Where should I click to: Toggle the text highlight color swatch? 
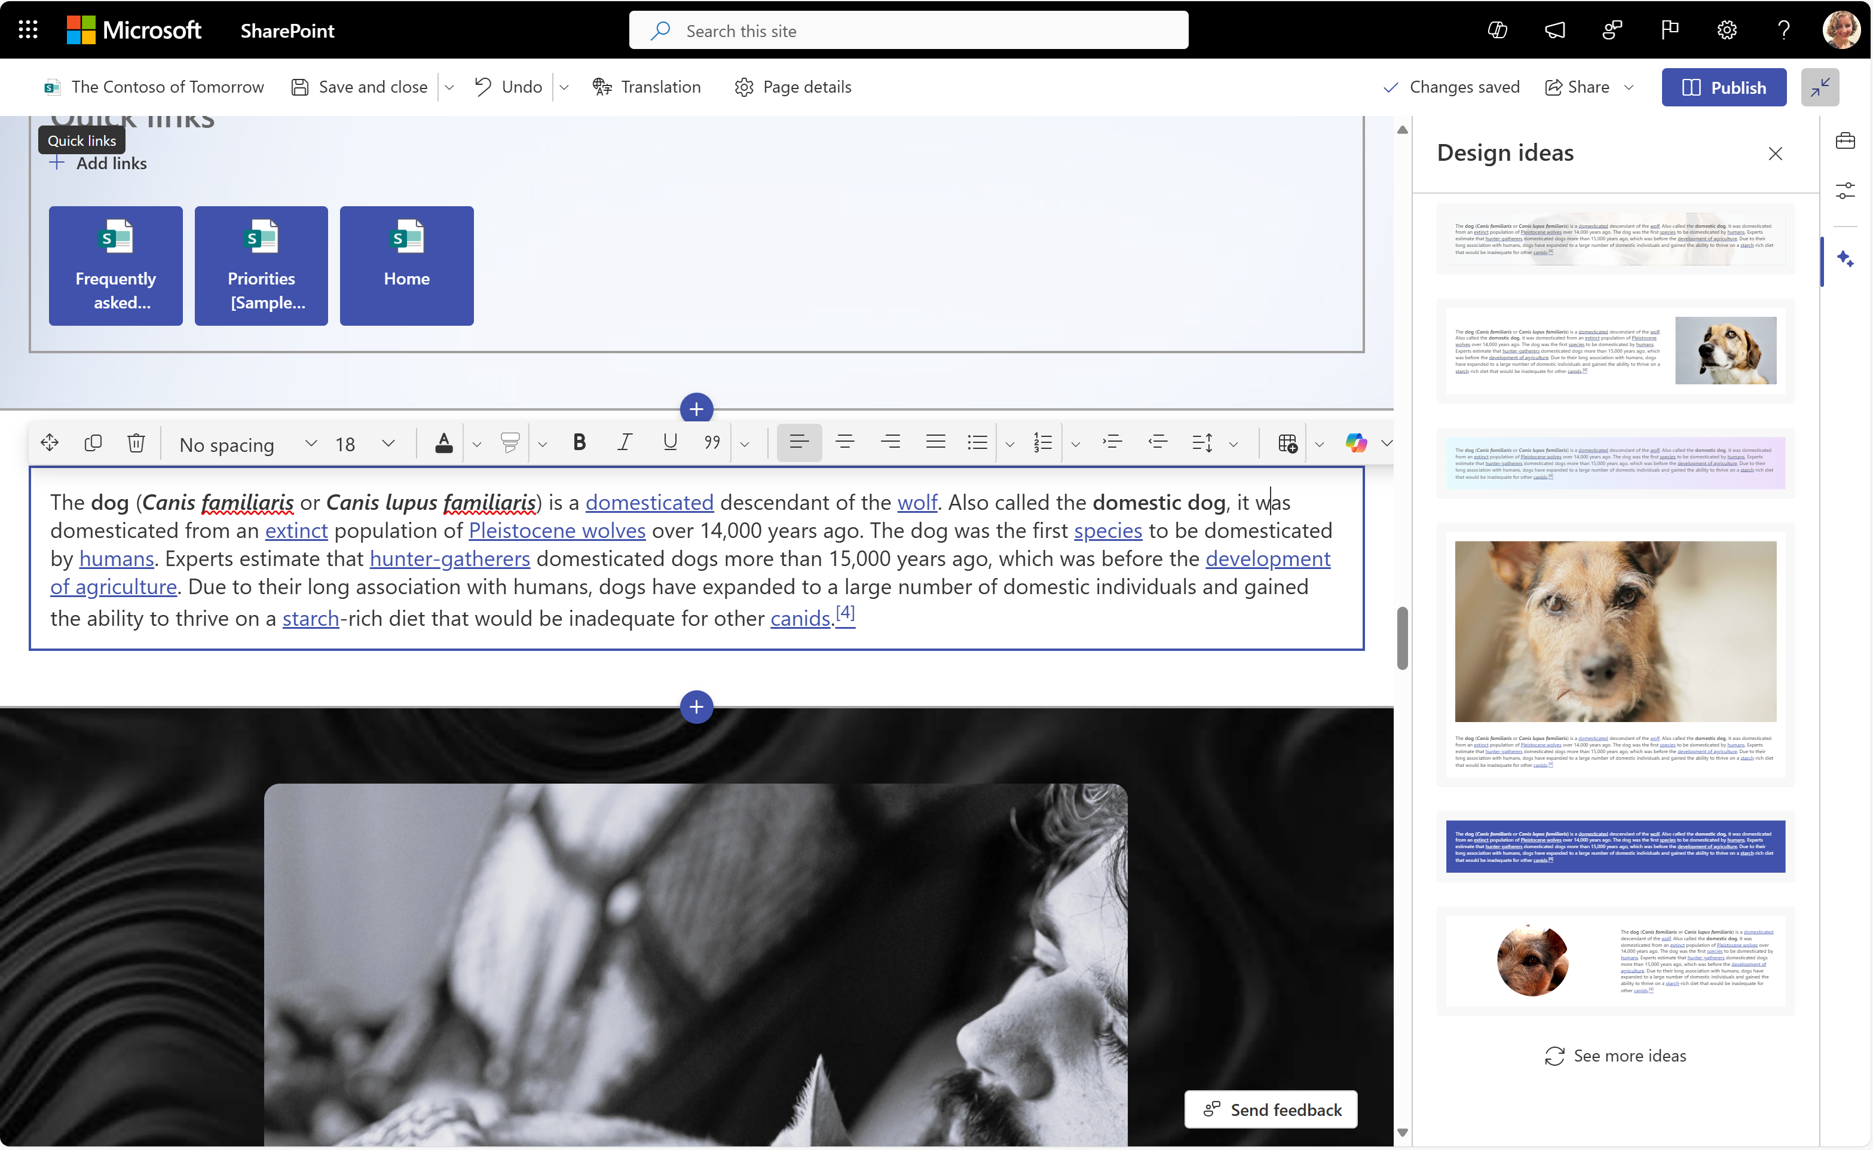tap(510, 443)
